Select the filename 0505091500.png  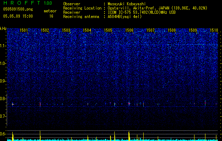point(18,9)
